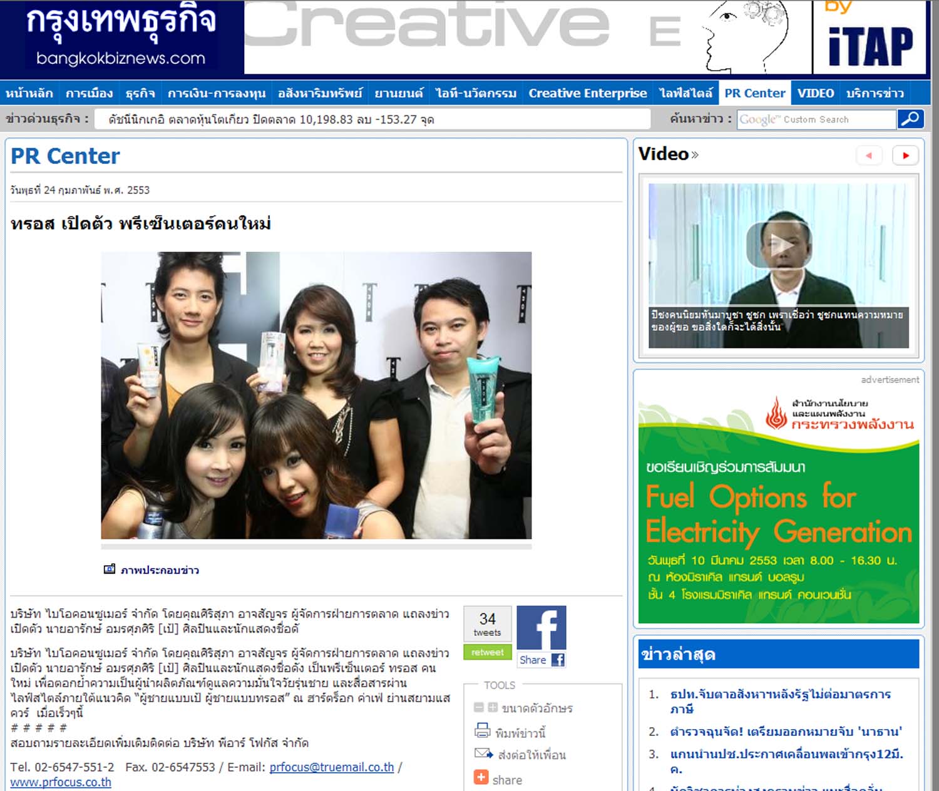The height and width of the screenshot is (791, 939).
Task: Open the ยานยนต์ tab
Action: tap(399, 93)
